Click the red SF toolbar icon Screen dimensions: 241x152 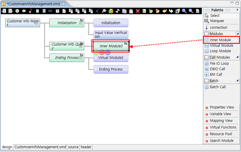click(x=30, y=11)
